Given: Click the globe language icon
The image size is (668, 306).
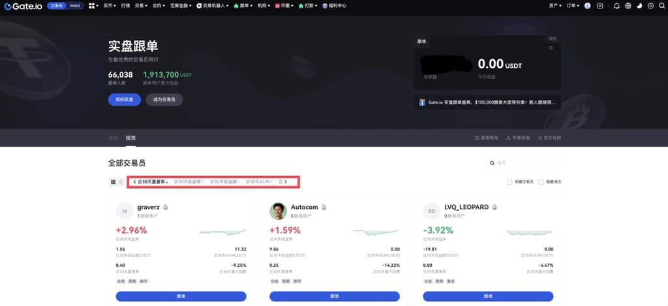Looking at the screenshot, I should point(628,6).
